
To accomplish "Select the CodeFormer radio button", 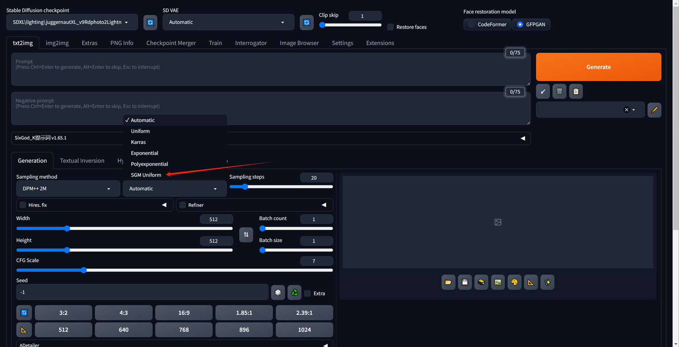I will point(472,24).
